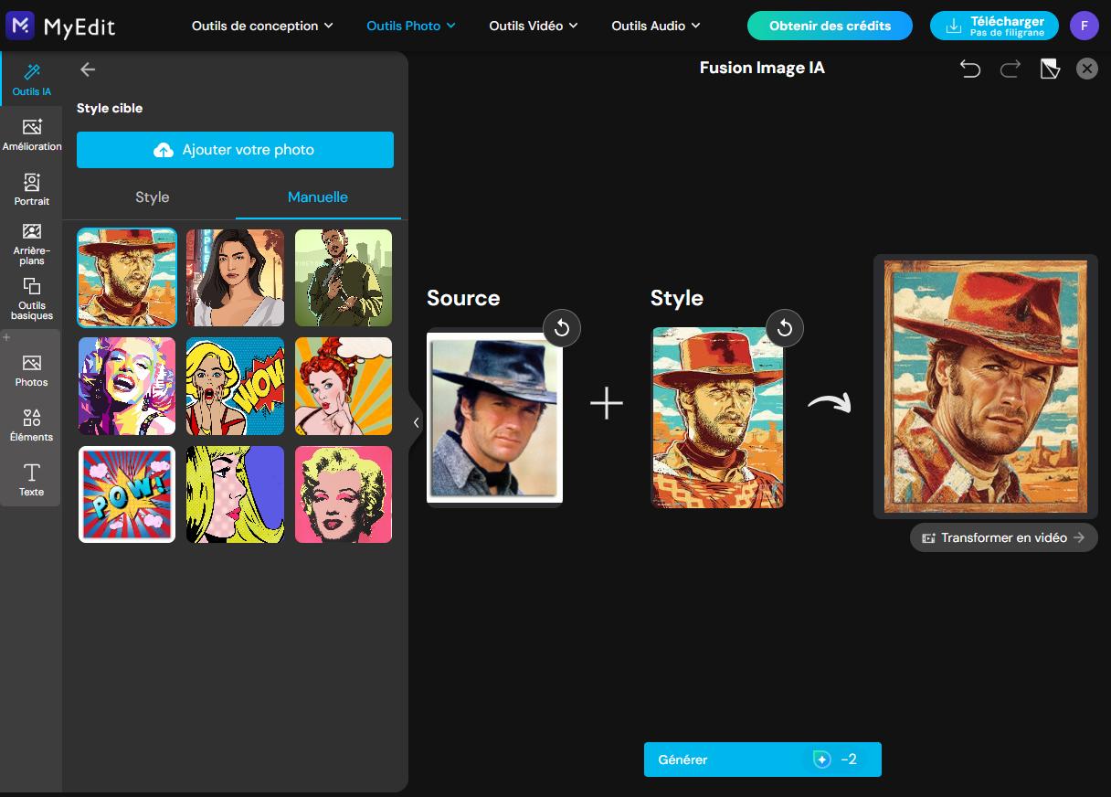
Task: Click the Redo arrow icon
Action: [1010, 69]
